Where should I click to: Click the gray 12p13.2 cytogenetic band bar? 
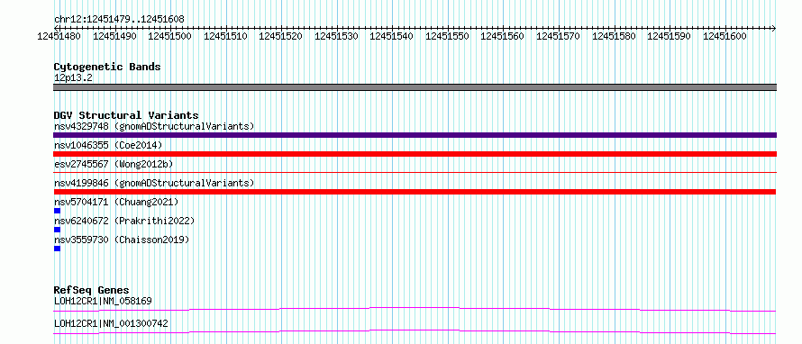coord(415,87)
